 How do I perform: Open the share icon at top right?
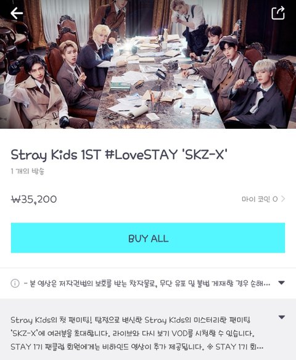[x=278, y=13]
